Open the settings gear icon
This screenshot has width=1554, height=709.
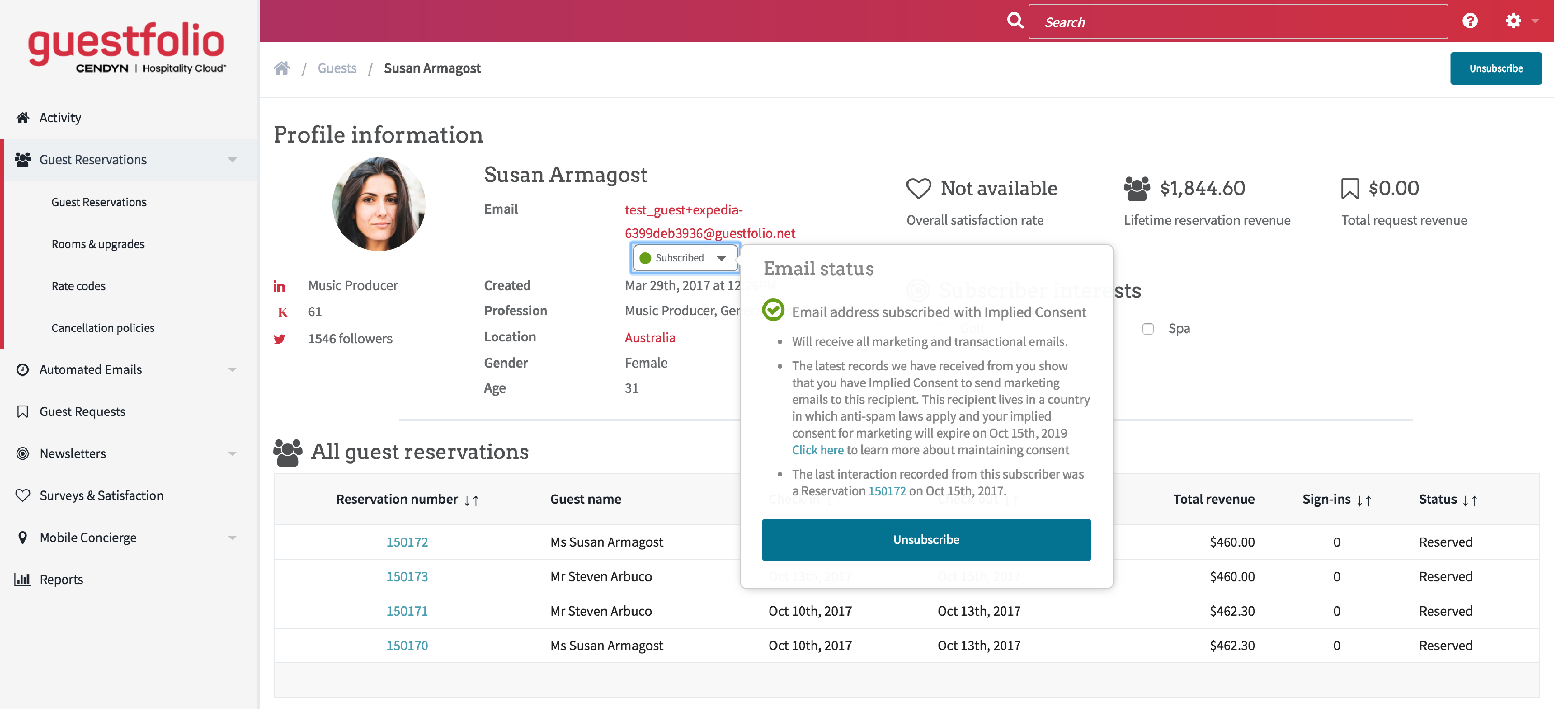pos(1513,21)
